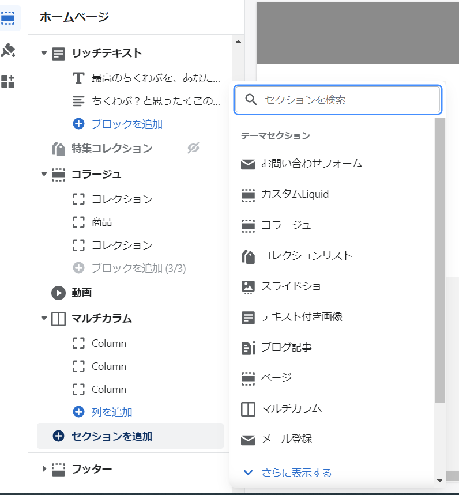Image resolution: width=459 pixels, height=495 pixels.
Task: Click the paragraph icon for ちくわぶ？と思った
Action: pos(78,101)
